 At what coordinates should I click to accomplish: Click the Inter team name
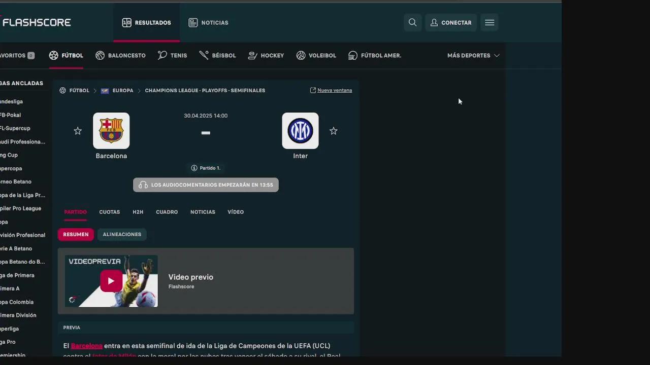[300, 156]
